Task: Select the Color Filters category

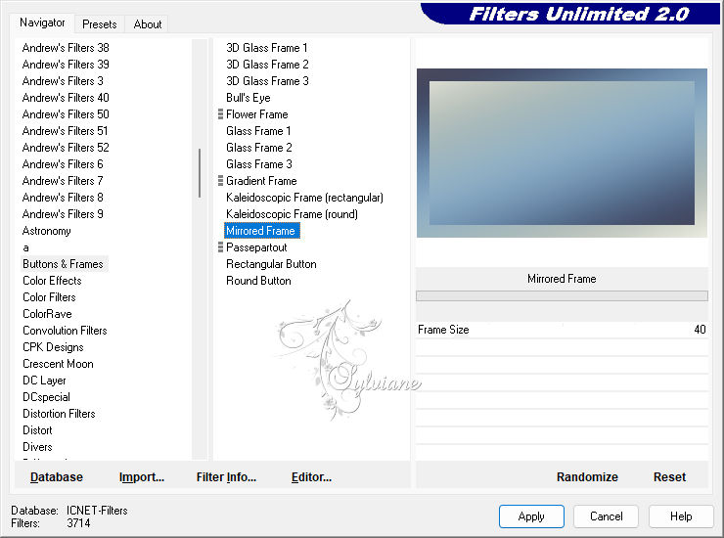Action: click(x=49, y=297)
